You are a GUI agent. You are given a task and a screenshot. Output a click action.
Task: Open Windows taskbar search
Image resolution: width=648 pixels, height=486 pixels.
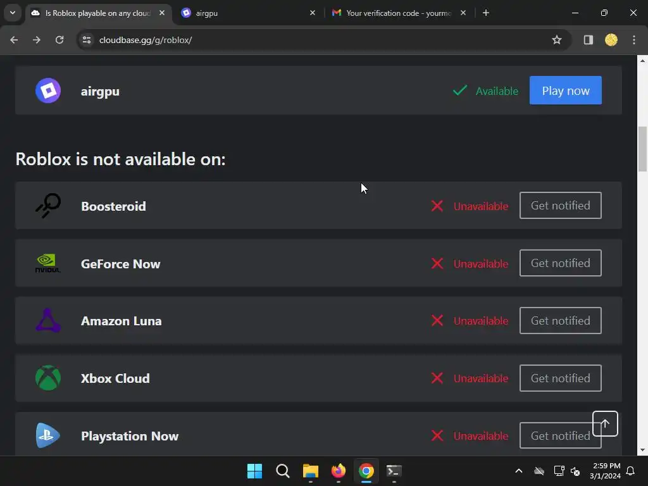point(283,471)
